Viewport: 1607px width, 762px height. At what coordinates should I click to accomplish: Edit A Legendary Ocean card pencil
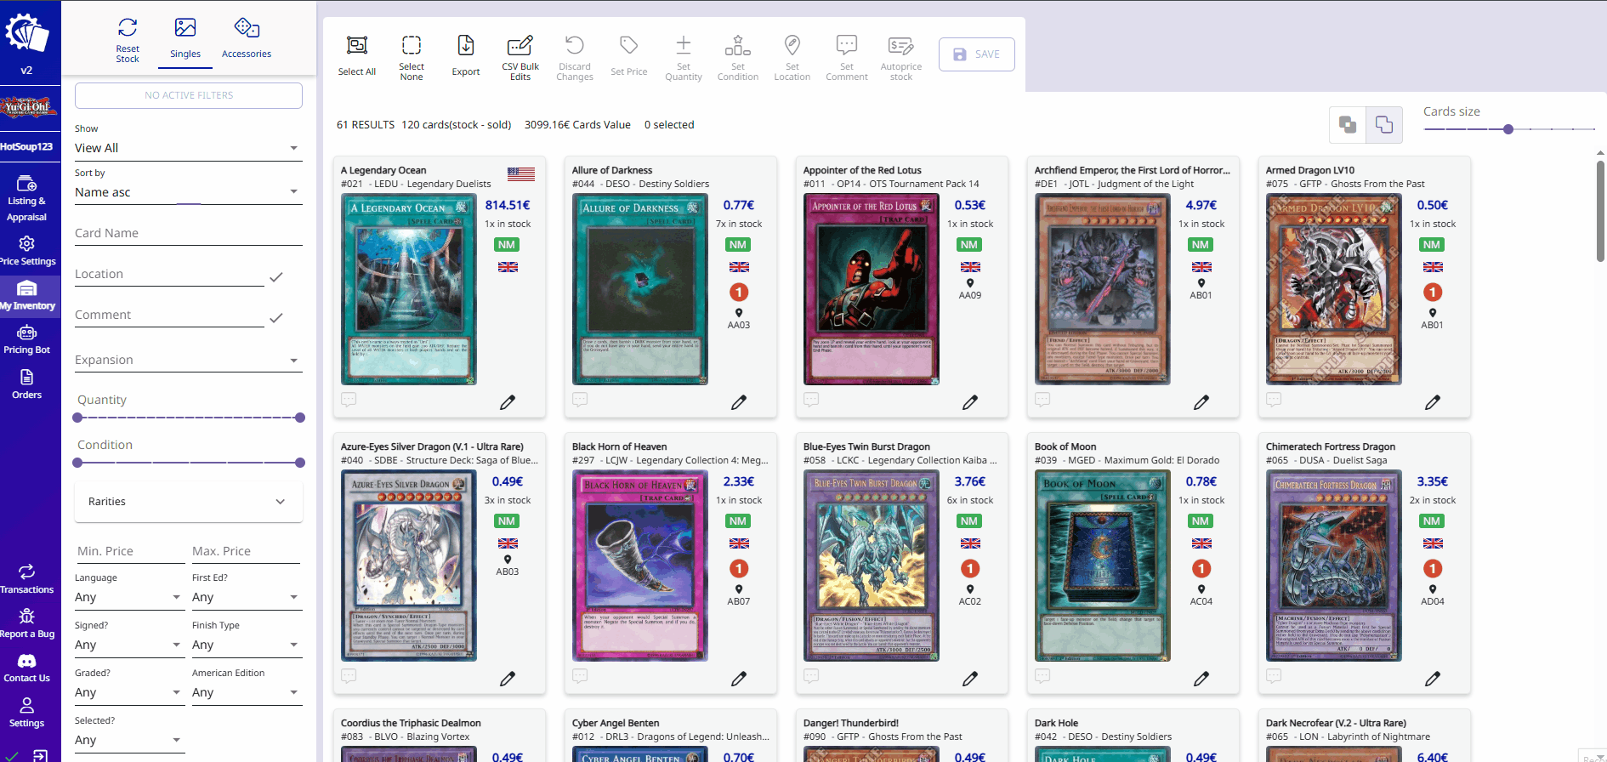click(508, 402)
